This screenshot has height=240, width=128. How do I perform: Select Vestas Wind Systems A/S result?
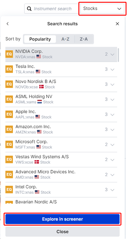[x=61, y=159]
